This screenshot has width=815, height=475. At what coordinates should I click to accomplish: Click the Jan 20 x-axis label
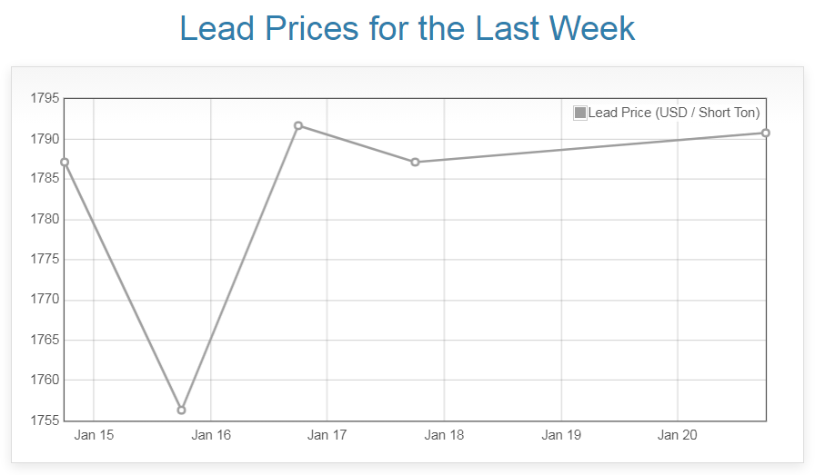click(678, 436)
